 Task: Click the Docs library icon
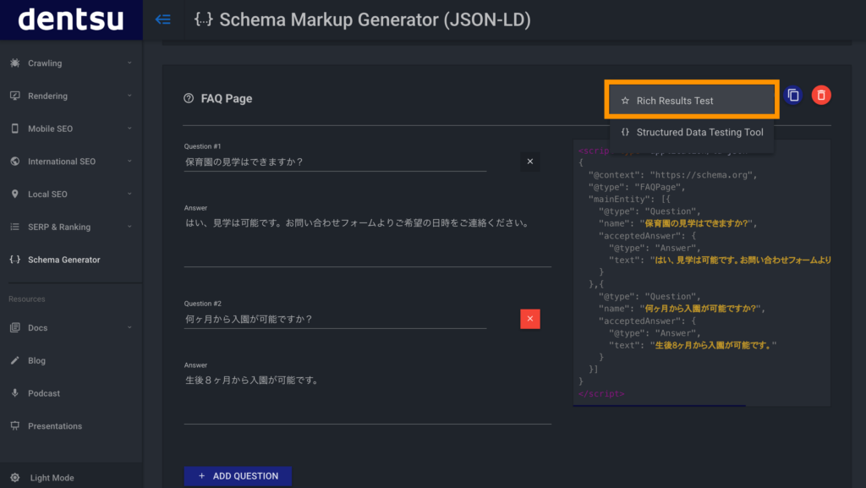15,327
